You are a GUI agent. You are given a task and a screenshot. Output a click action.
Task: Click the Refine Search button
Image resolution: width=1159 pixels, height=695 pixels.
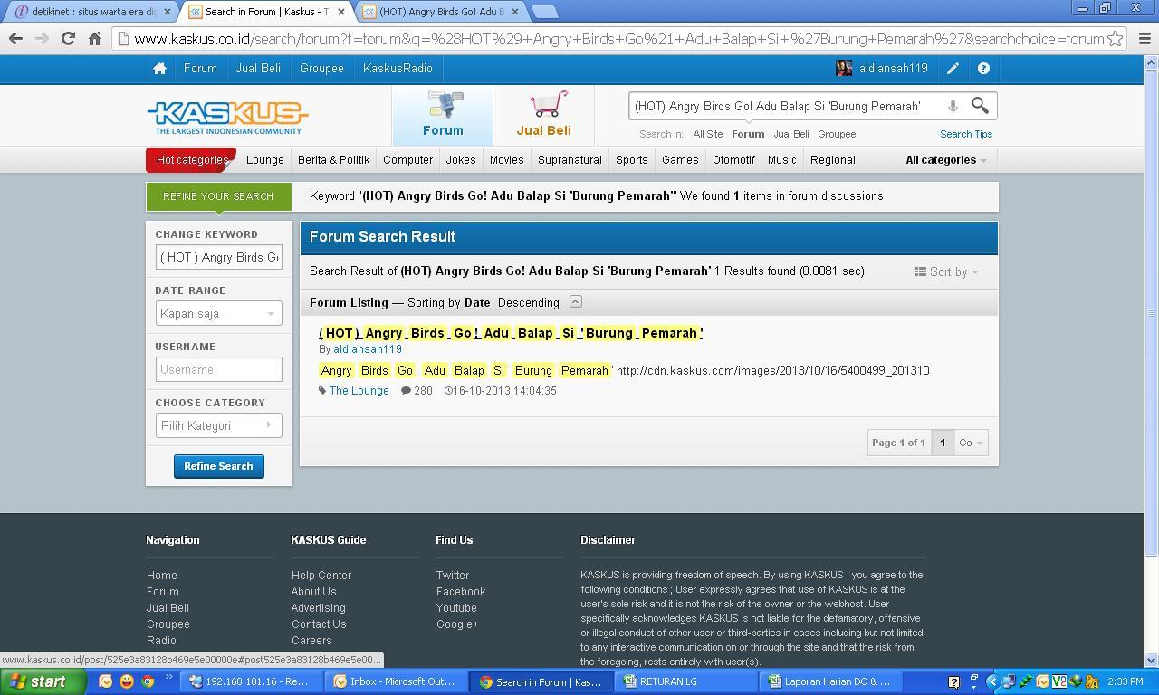(218, 466)
